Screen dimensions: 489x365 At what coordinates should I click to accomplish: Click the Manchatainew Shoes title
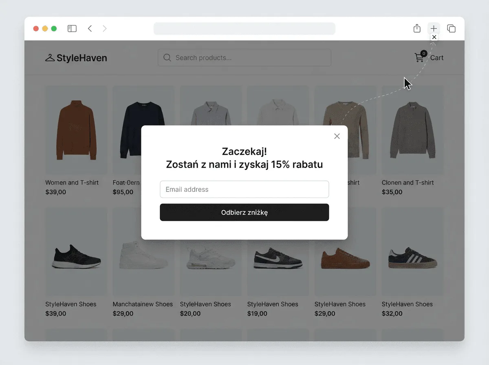143,304
